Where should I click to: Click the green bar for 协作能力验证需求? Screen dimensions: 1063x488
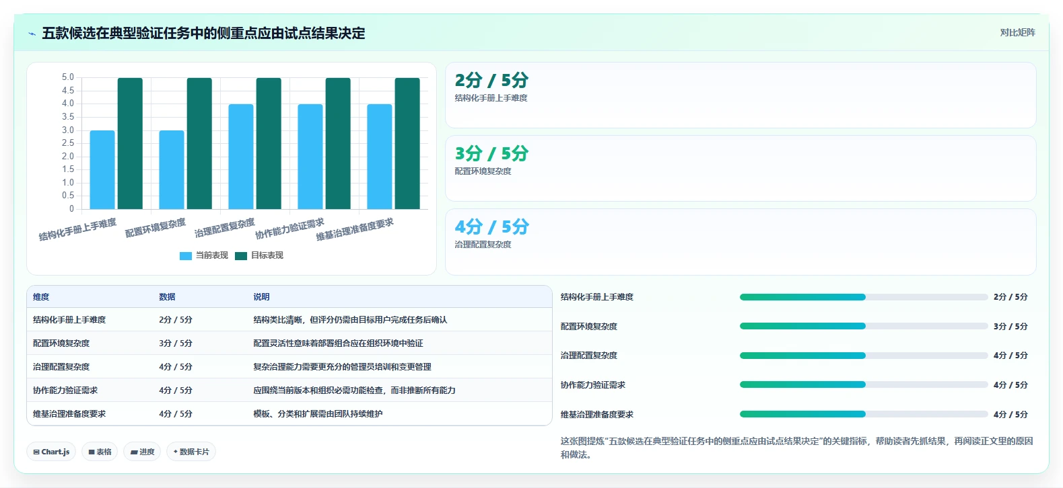[x=338, y=143]
